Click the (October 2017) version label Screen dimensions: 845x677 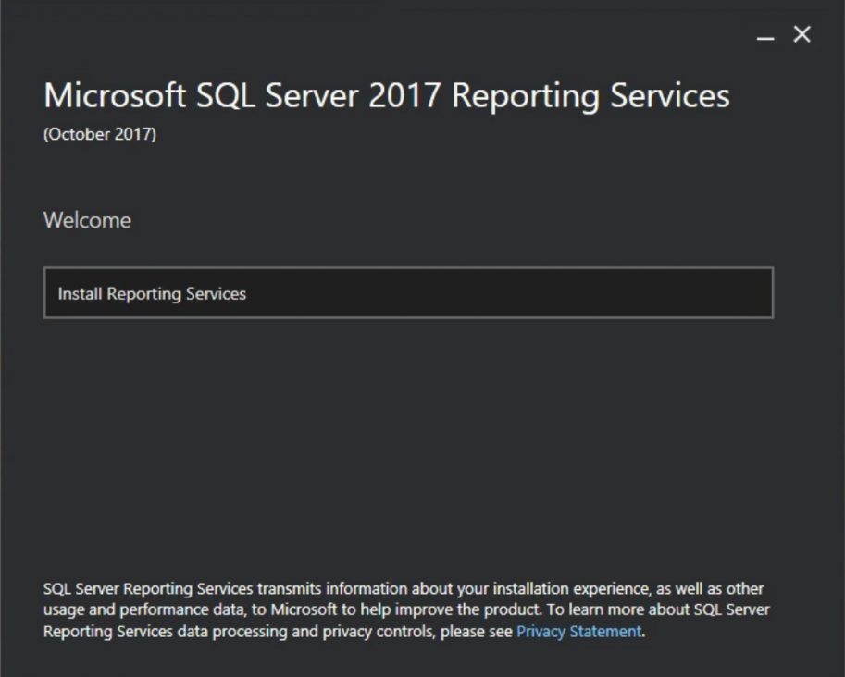(x=99, y=133)
